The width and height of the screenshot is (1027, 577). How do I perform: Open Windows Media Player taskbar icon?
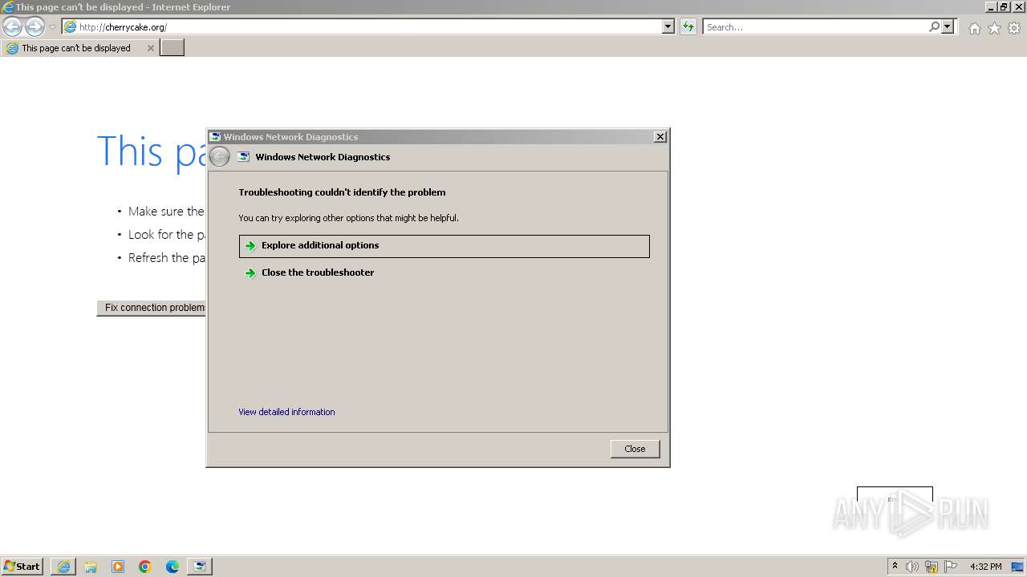[x=118, y=567]
